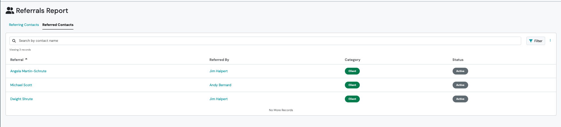Open Dwight Shrute contact link
Screen dimensions: 561x127
click(x=21, y=99)
